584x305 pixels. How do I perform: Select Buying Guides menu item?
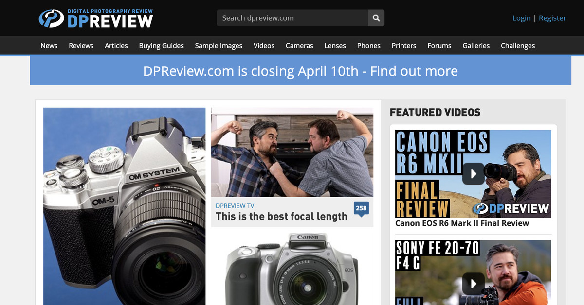(x=162, y=46)
